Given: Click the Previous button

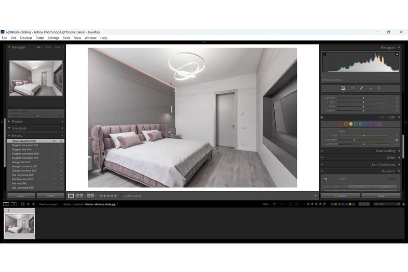Looking at the screenshot, I should point(340,196).
